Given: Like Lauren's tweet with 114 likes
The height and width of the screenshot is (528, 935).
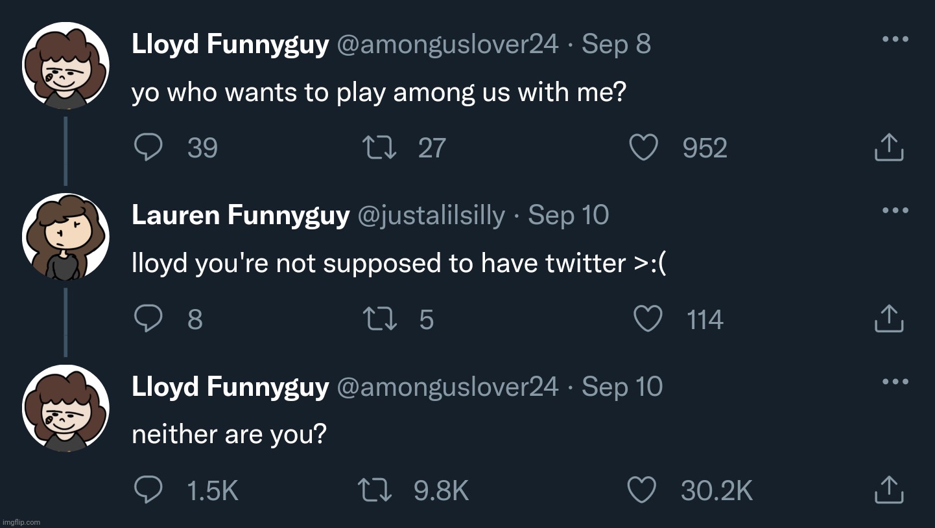Looking at the screenshot, I should [x=647, y=319].
